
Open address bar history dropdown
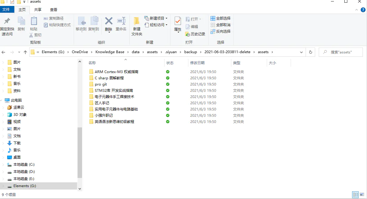(x=301, y=52)
